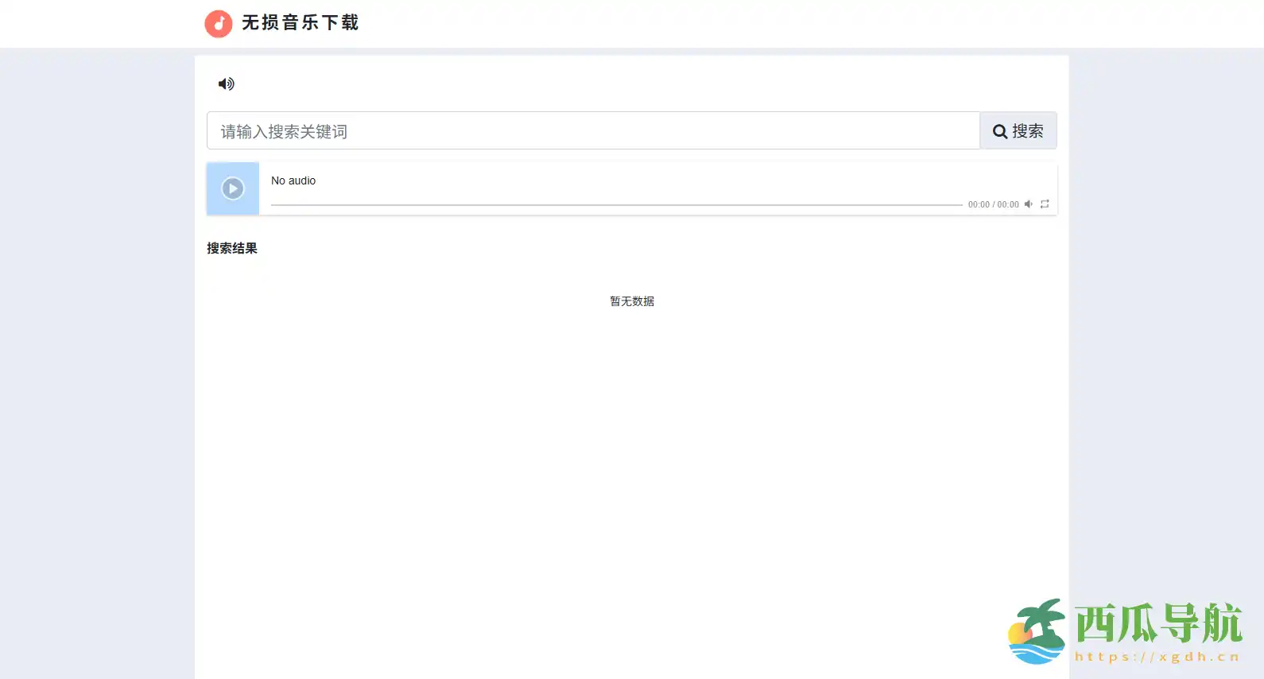Image resolution: width=1264 pixels, height=679 pixels.
Task: Click the 暂无数据 empty message
Action: click(x=632, y=301)
